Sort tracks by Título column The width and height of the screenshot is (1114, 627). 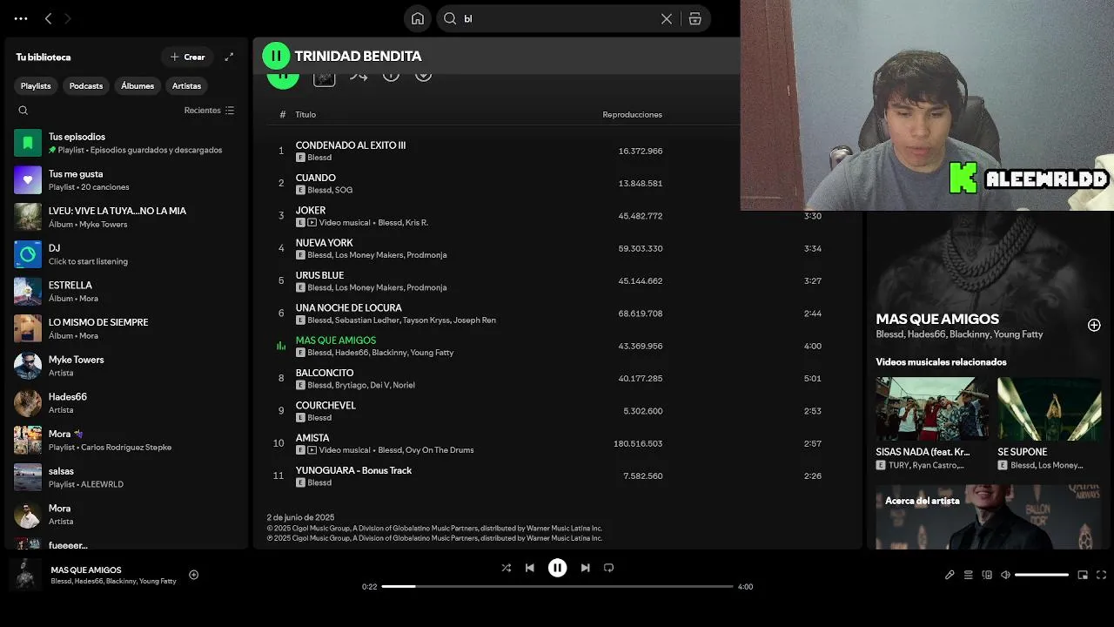305,115
